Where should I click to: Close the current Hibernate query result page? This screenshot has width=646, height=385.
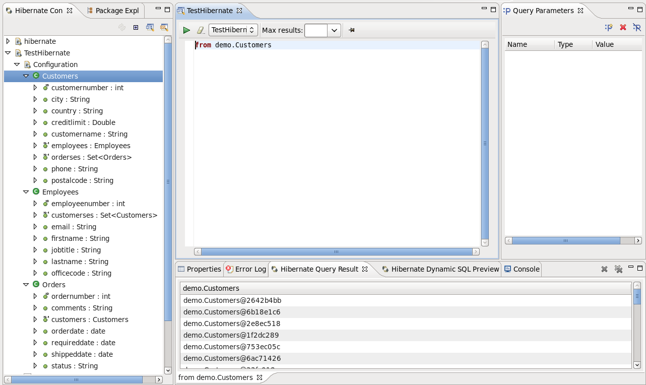click(604, 269)
